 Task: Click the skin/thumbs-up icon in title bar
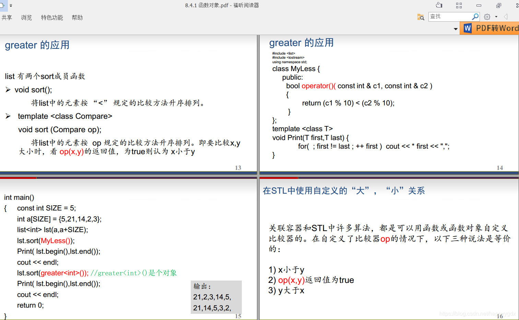point(439,5)
